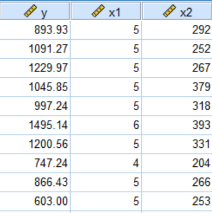Select the x2 cell with value 266

click(177, 182)
